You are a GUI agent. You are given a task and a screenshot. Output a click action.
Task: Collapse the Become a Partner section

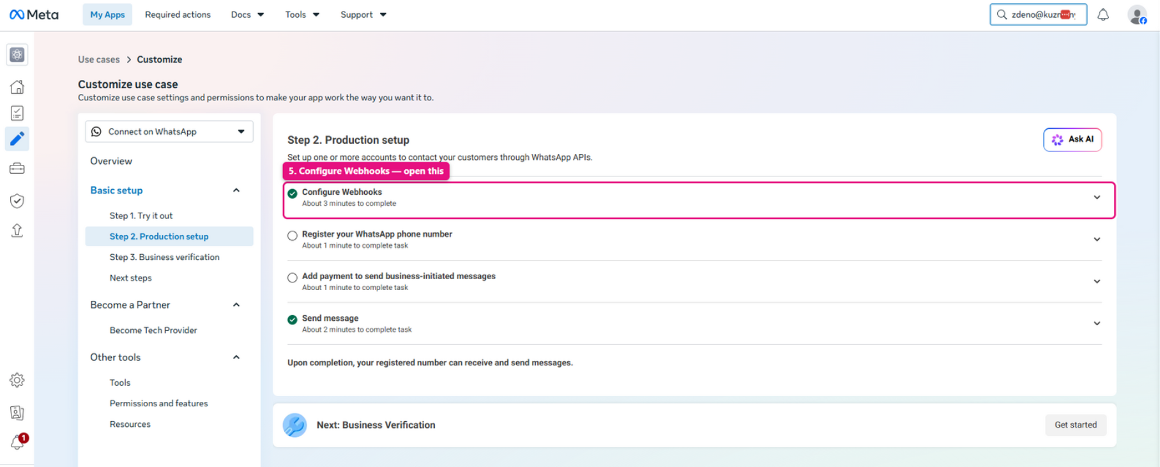point(236,305)
